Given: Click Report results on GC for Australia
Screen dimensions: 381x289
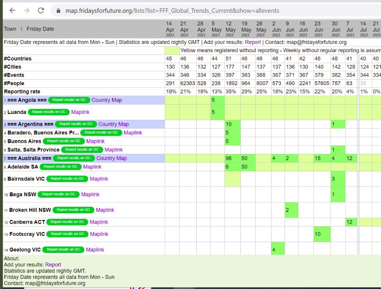Looking at the screenshot, I should coord(74,158).
